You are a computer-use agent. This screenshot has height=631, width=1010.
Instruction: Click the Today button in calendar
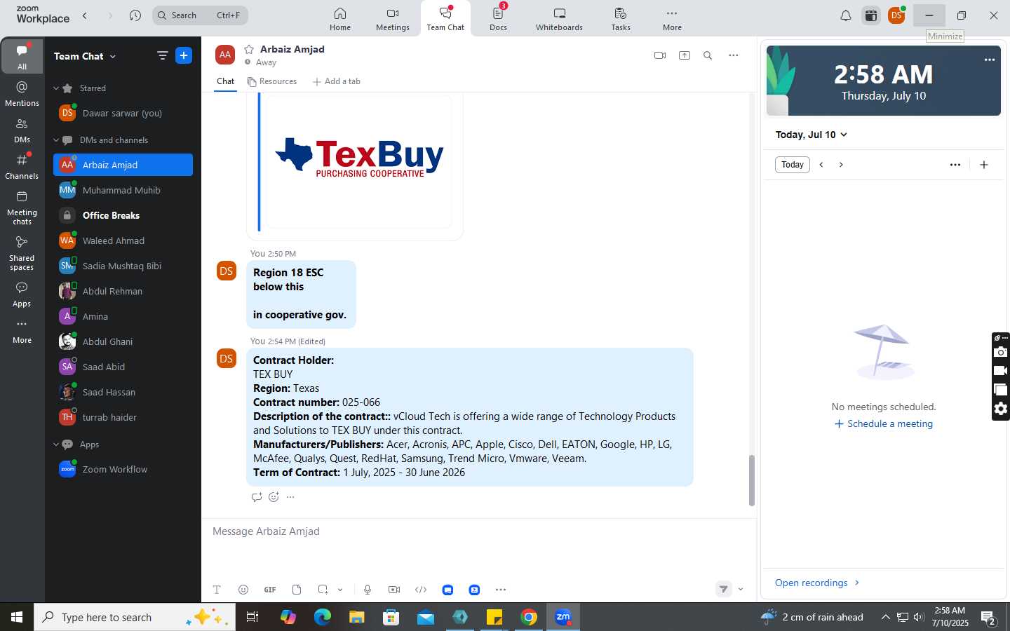point(793,165)
